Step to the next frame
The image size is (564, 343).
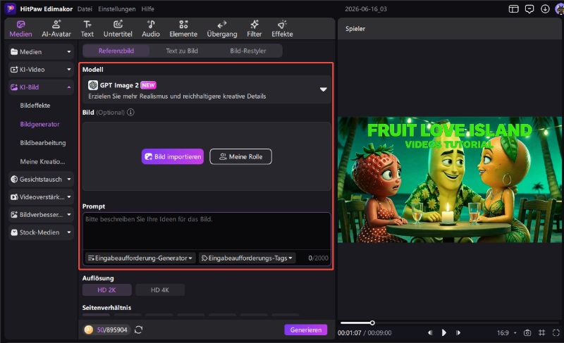[458, 333]
